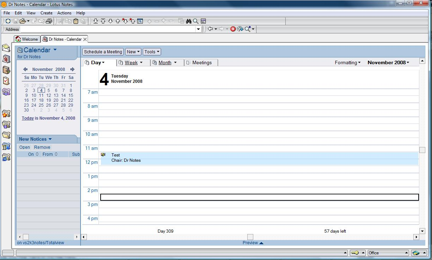Switch to the Meetings view tab
The height and width of the screenshot is (260, 432).
pos(201,62)
